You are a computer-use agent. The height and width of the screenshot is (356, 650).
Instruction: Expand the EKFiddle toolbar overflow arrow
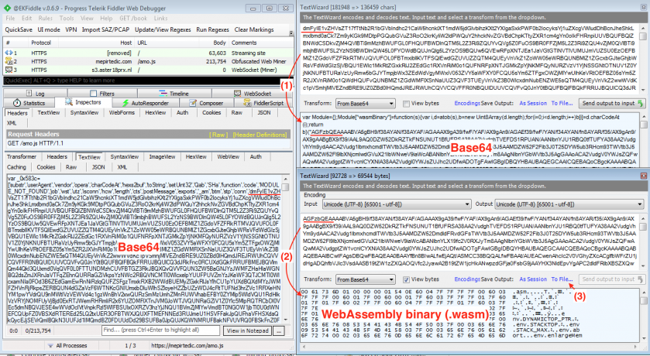pos(291,32)
